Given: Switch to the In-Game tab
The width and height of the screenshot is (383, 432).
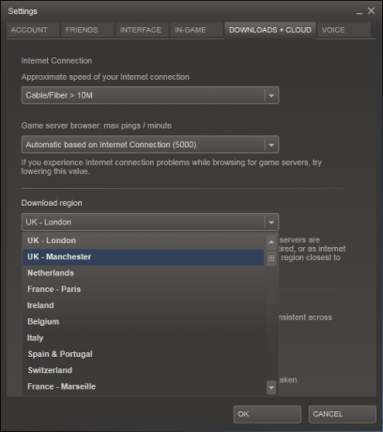Looking at the screenshot, I should point(196,30).
